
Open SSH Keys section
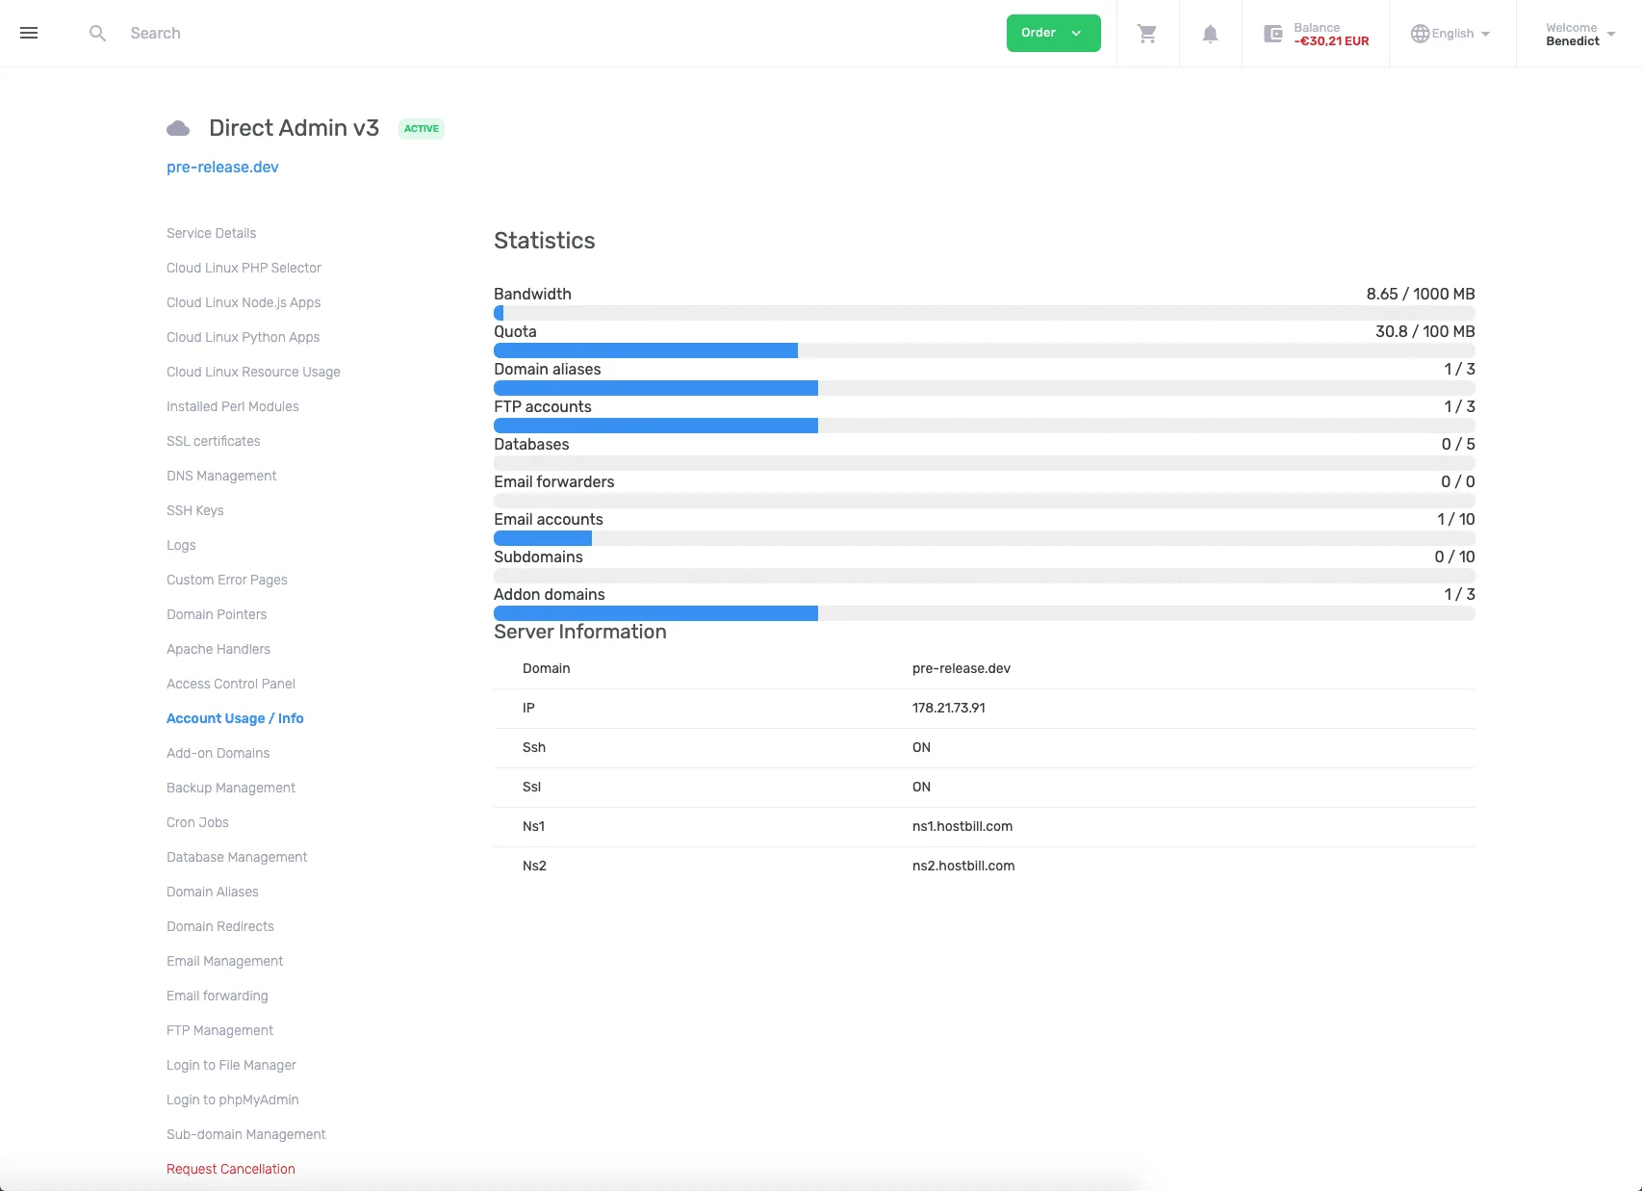pyautogui.click(x=194, y=510)
